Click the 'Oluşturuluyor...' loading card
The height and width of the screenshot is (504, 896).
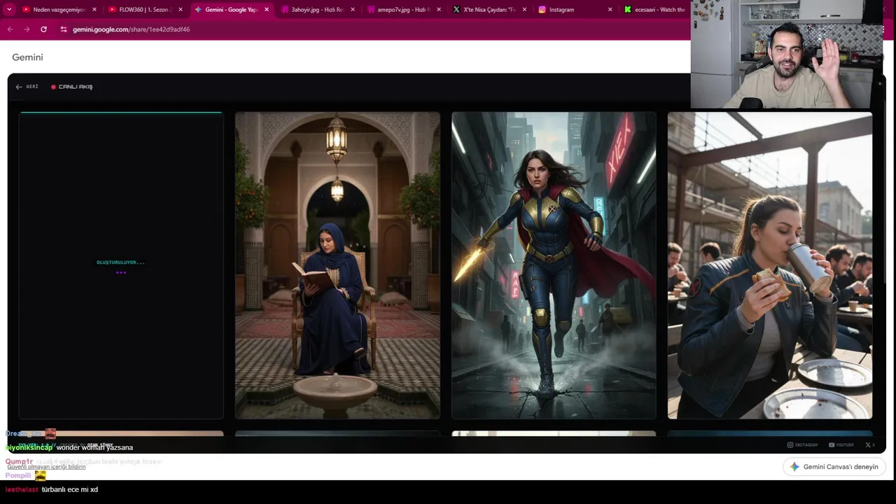121,265
